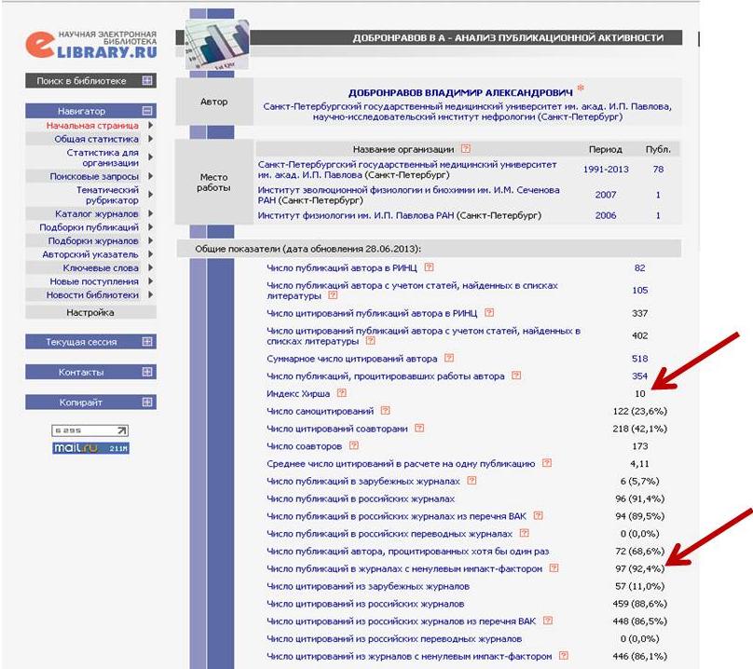This screenshot has width=753, height=669.
Task: Open Каталог журналов menu item
Action: (97, 213)
